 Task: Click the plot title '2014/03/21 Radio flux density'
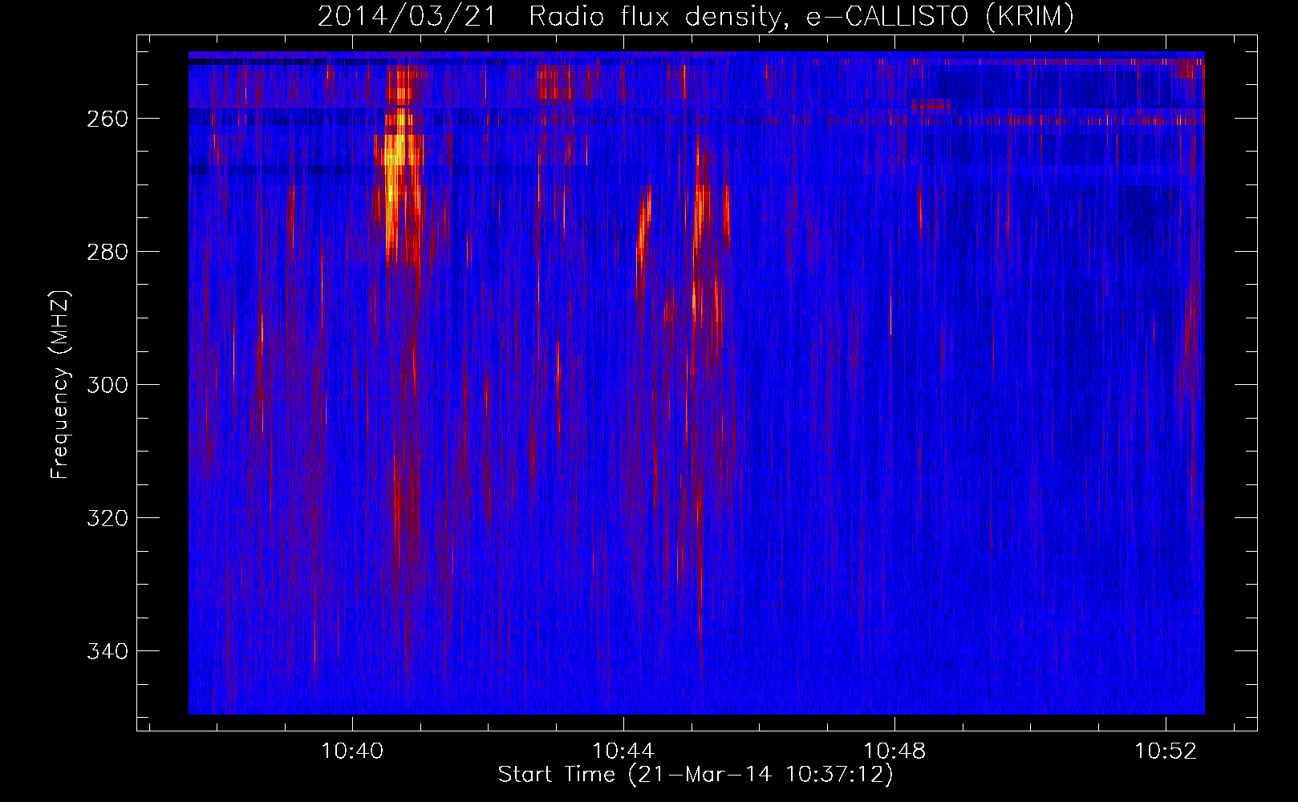696,17
